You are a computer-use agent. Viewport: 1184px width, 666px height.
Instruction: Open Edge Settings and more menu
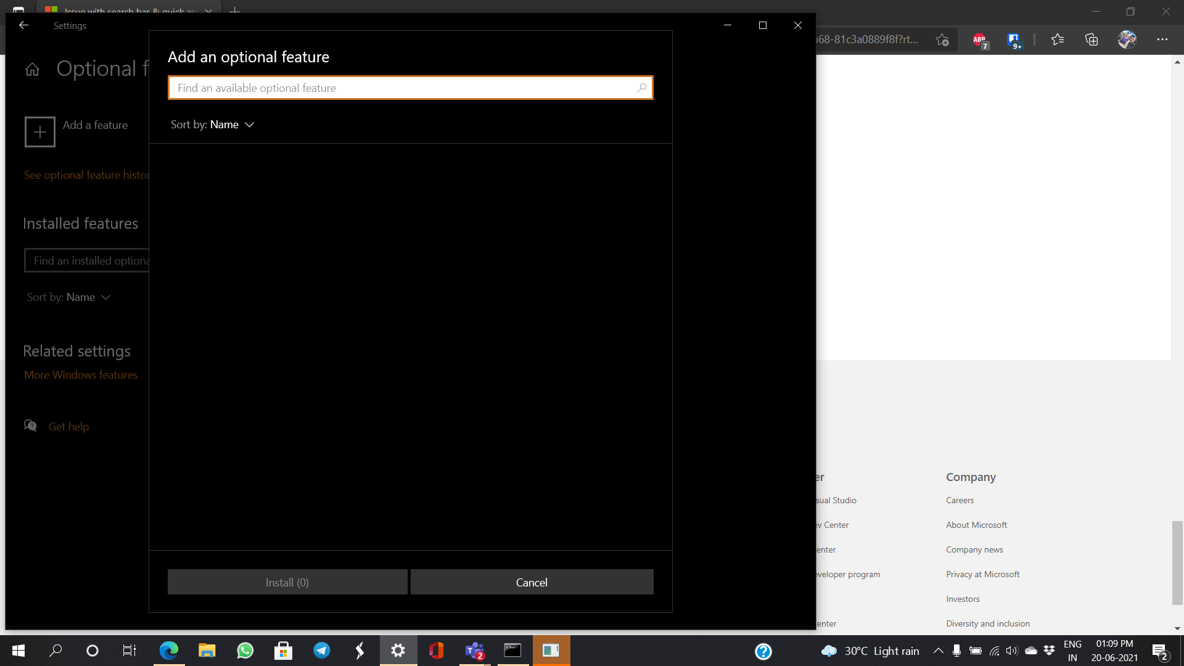(1162, 39)
